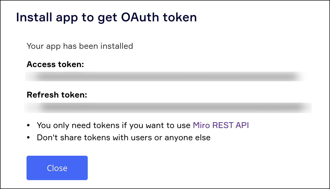Viewport: 330px width, 189px height.
Task: Click the Close button label text
Action: coord(57,168)
